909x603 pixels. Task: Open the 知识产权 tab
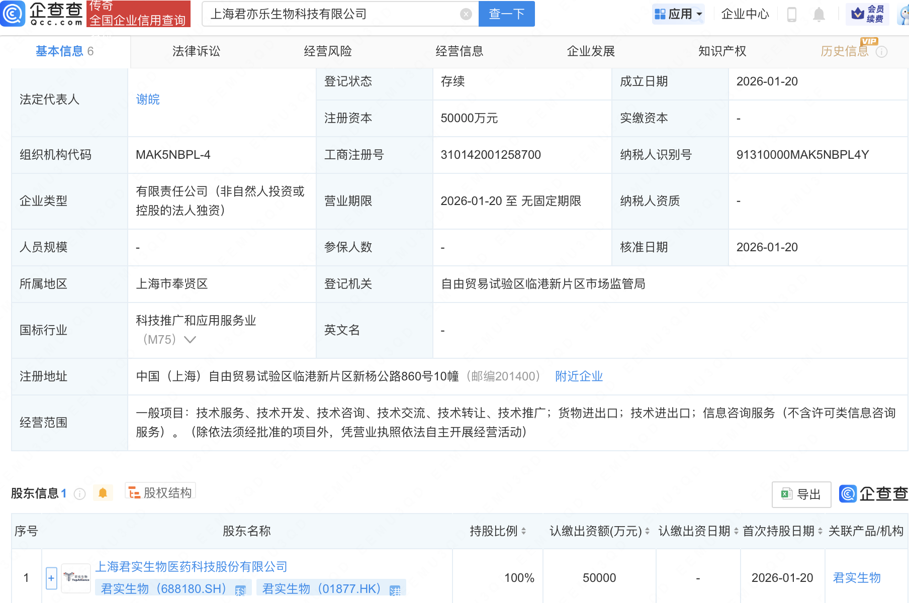(722, 51)
